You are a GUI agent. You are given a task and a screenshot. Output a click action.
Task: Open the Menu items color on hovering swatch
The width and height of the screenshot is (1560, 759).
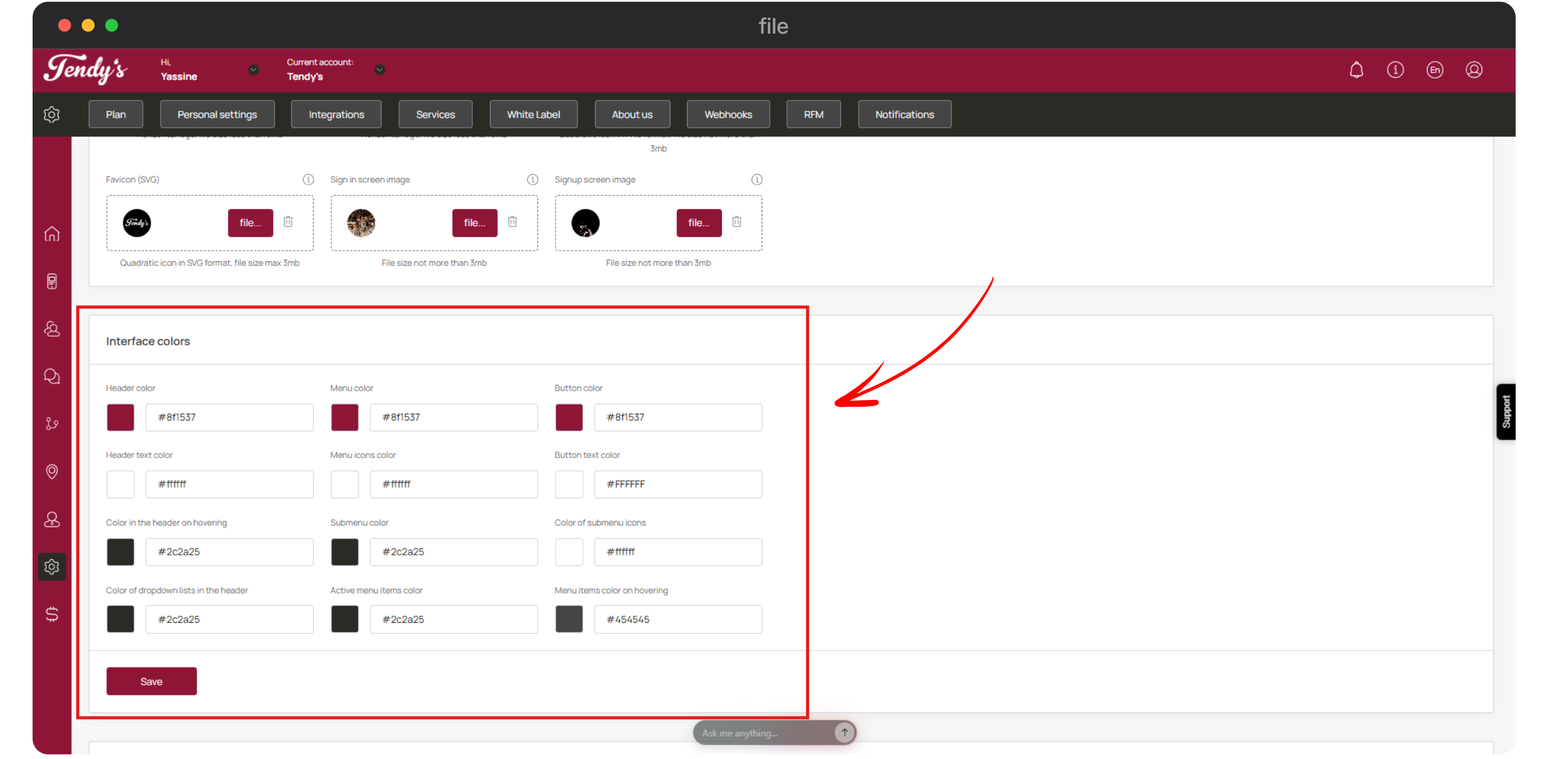click(x=568, y=619)
